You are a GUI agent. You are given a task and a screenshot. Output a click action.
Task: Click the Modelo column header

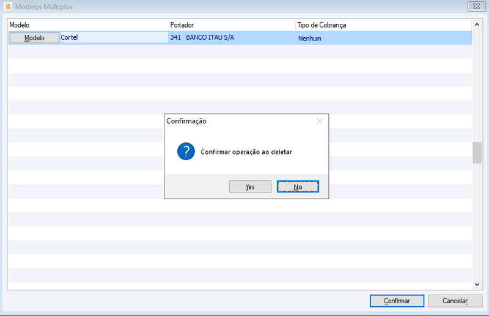click(88, 25)
